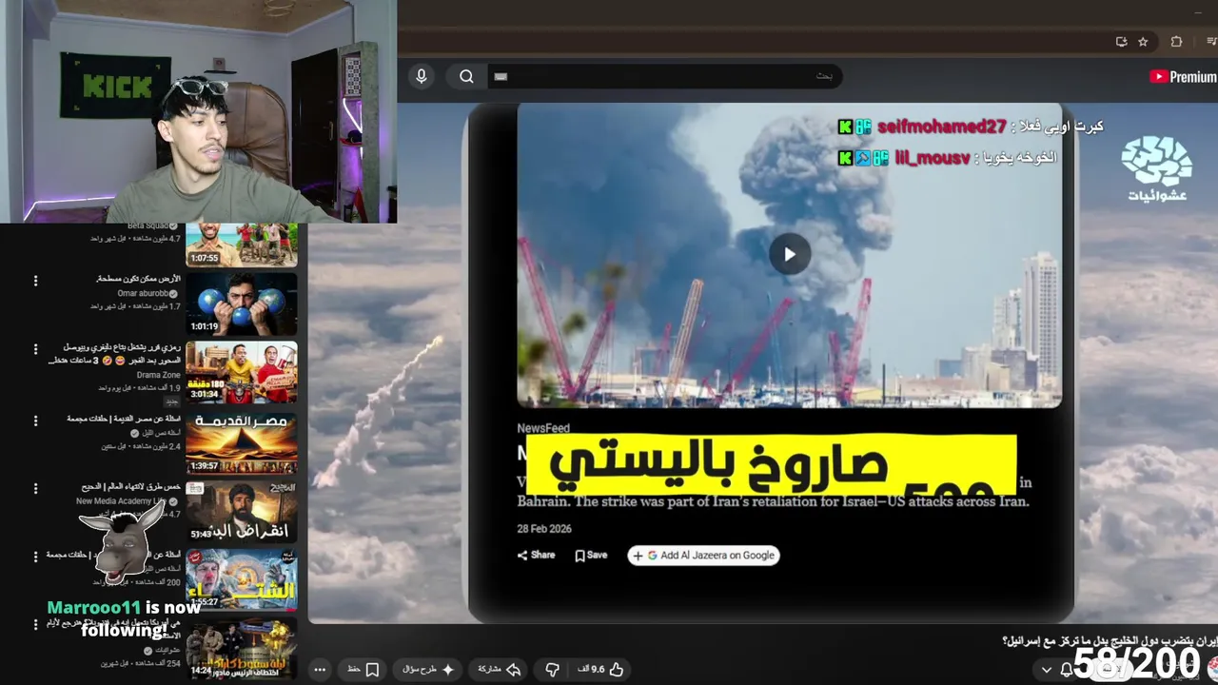Click the voice search microphone icon
Screen dimensions: 1218x685
[x=421, y=77]
